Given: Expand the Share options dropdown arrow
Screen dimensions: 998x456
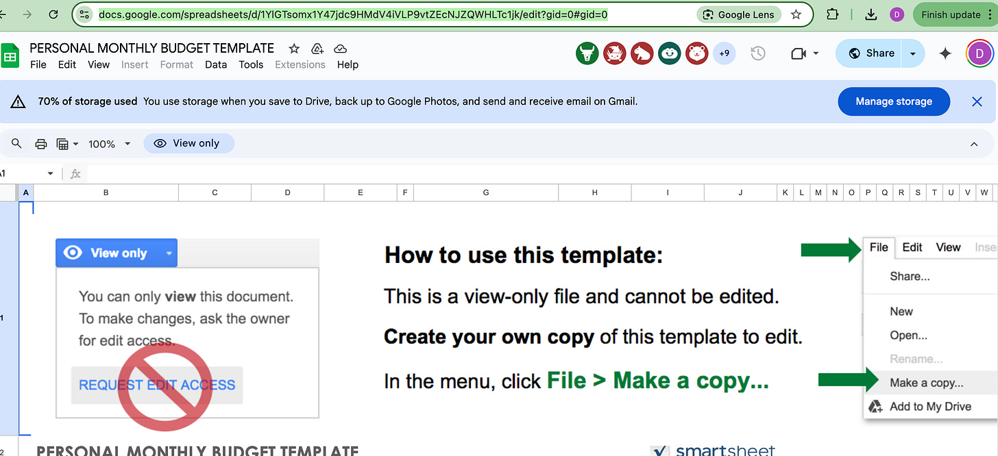Looking at the screenshot, I should coord(913,53).
